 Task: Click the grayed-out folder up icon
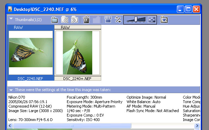click(x=96, y=20)
